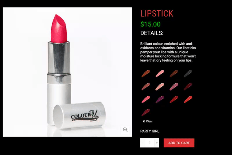
Task: Choose the dark burgundy swatch in second row
Action: coord(188,86)
